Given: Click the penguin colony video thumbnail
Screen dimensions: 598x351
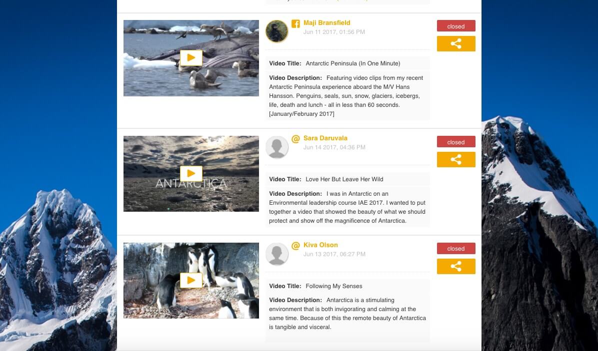Looking at the screenshot, I should (191, 280).
